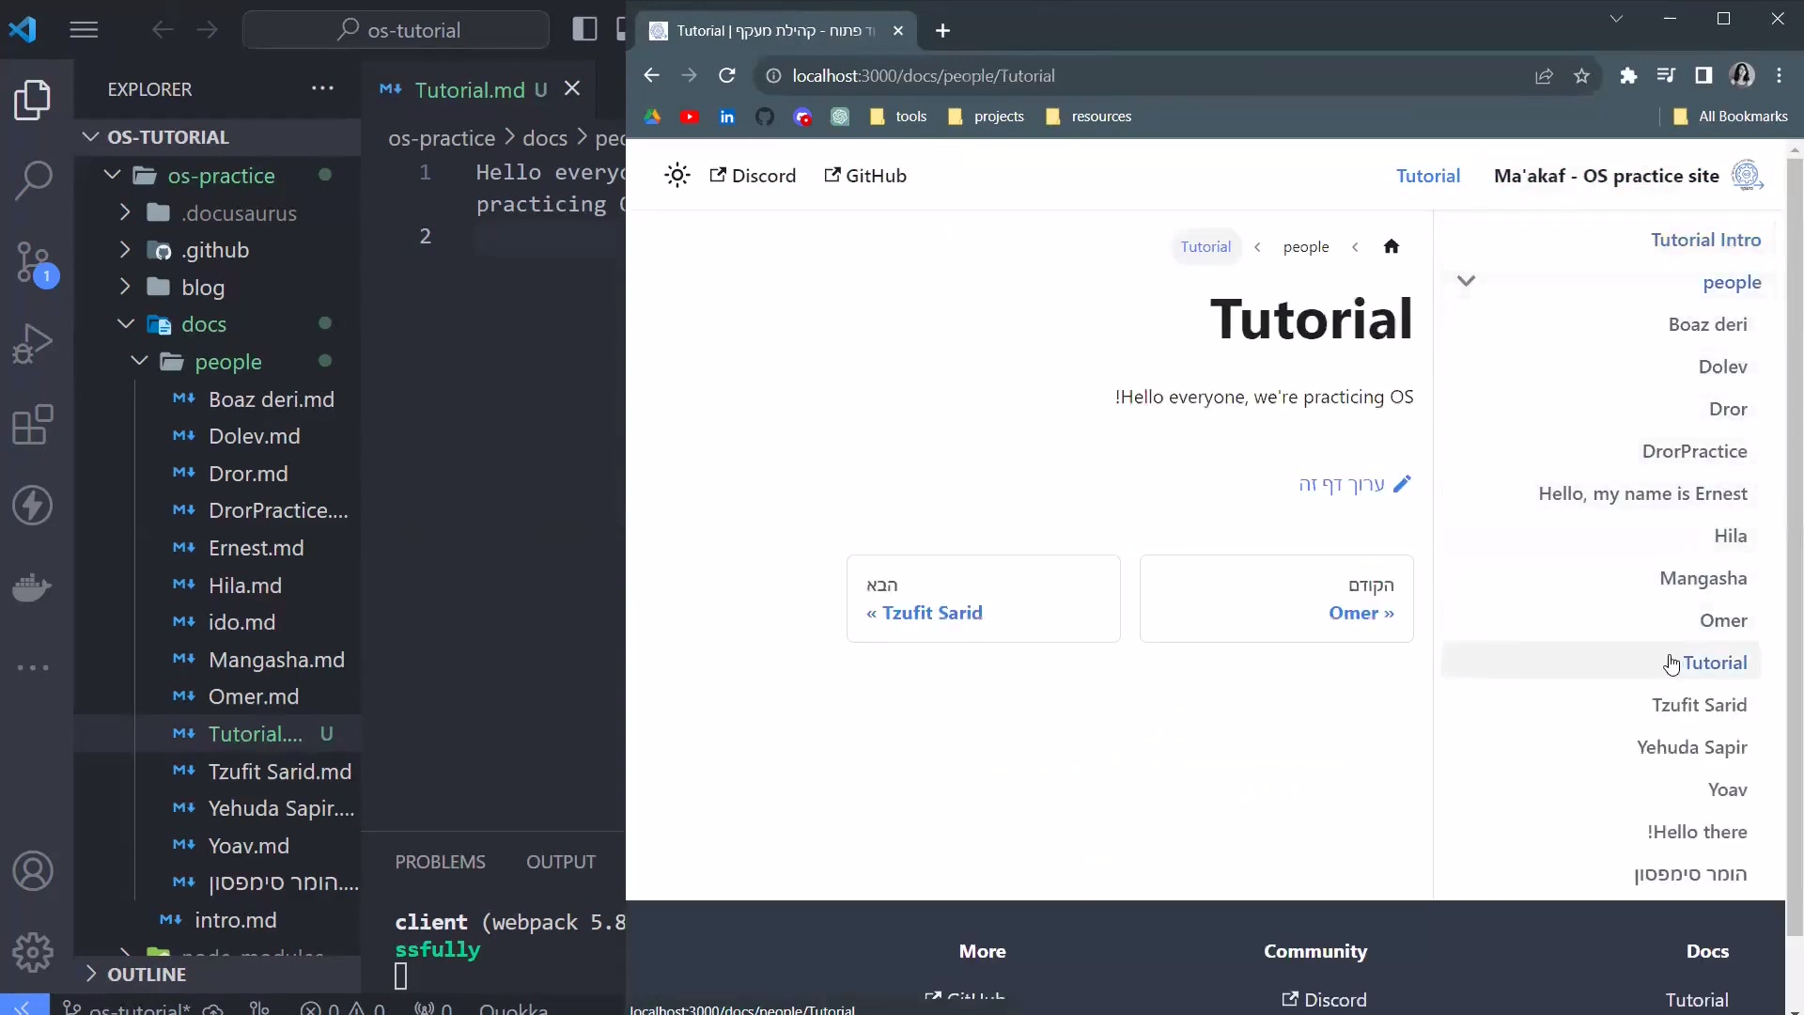1804x1015 pixels.
Task: Toggle the site's light/dark theme
Action: [x=676, y=176]
